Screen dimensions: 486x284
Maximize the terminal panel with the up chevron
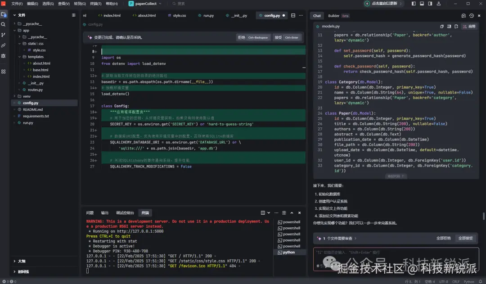292,213
